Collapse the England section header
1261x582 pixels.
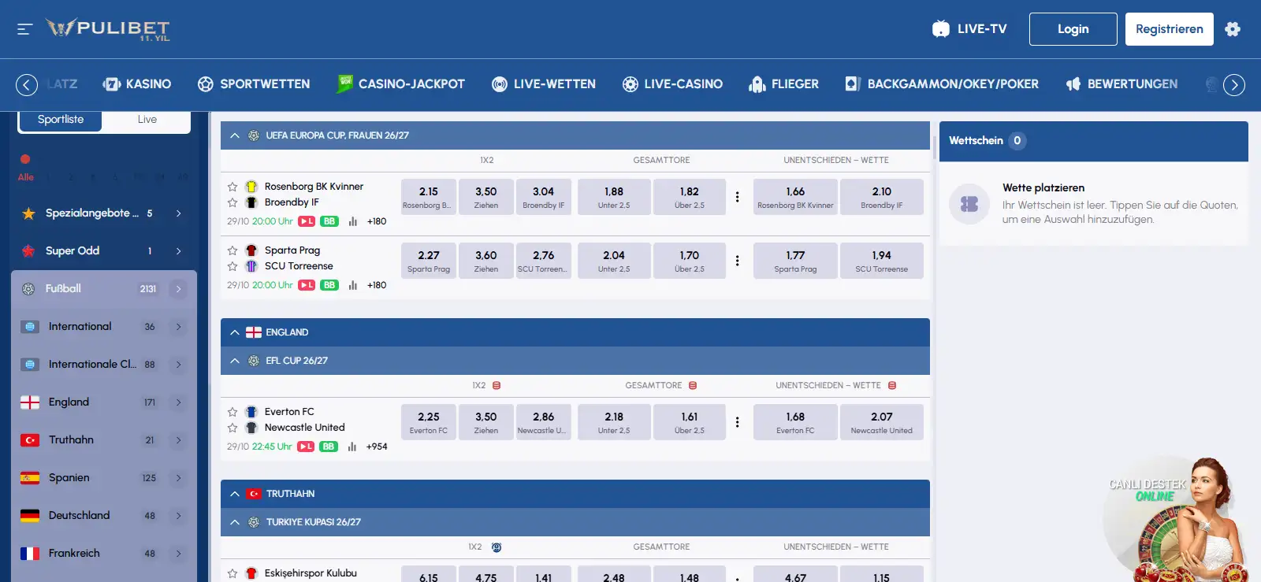[234, 332]
